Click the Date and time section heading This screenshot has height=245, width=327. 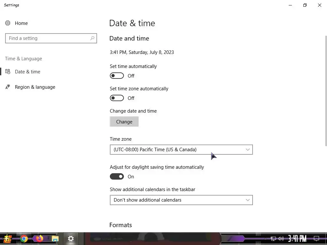(x=129, y=38)
